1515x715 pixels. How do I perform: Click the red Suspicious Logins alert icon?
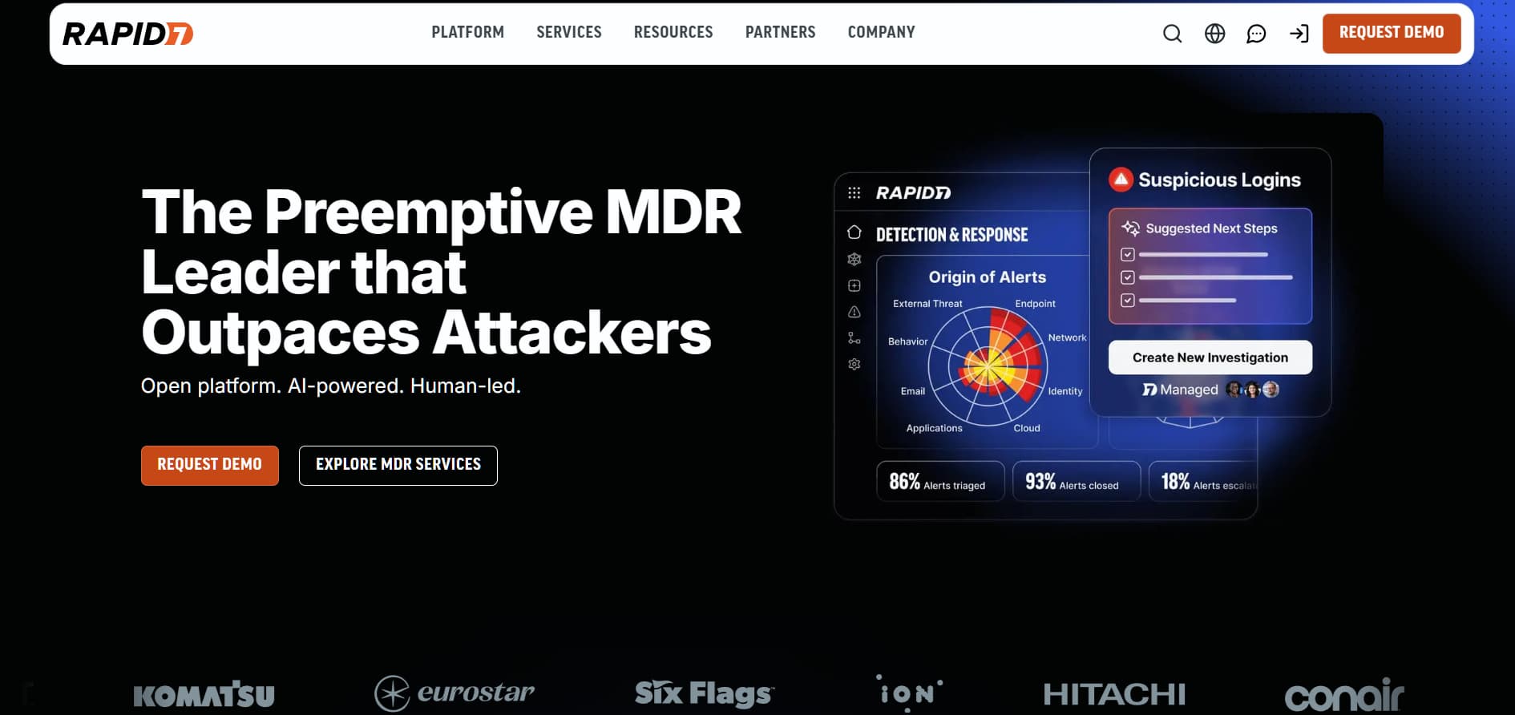tap(1121, 180)
